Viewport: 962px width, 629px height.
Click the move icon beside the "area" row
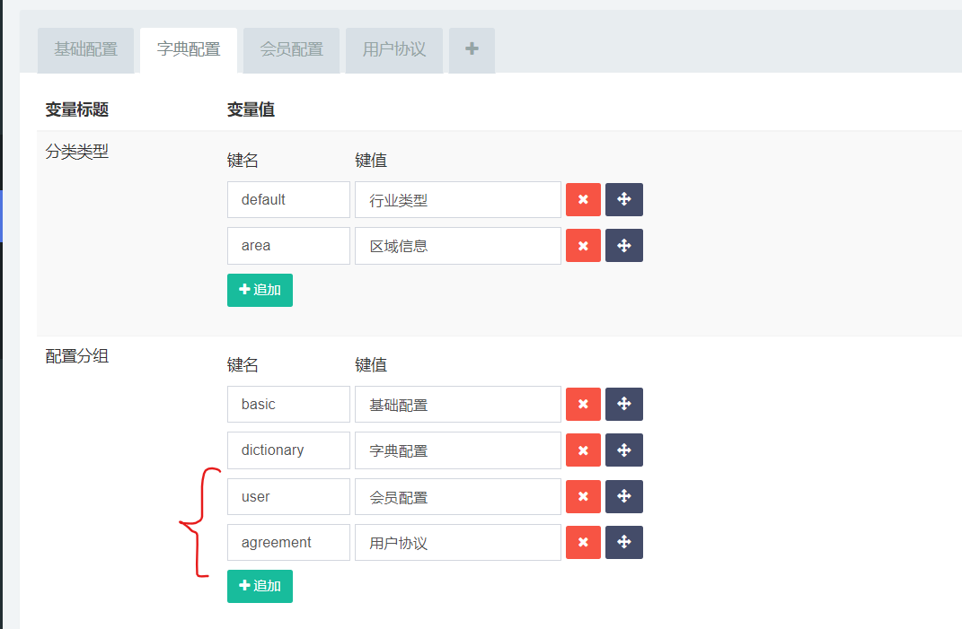click(x=623, y=245)
